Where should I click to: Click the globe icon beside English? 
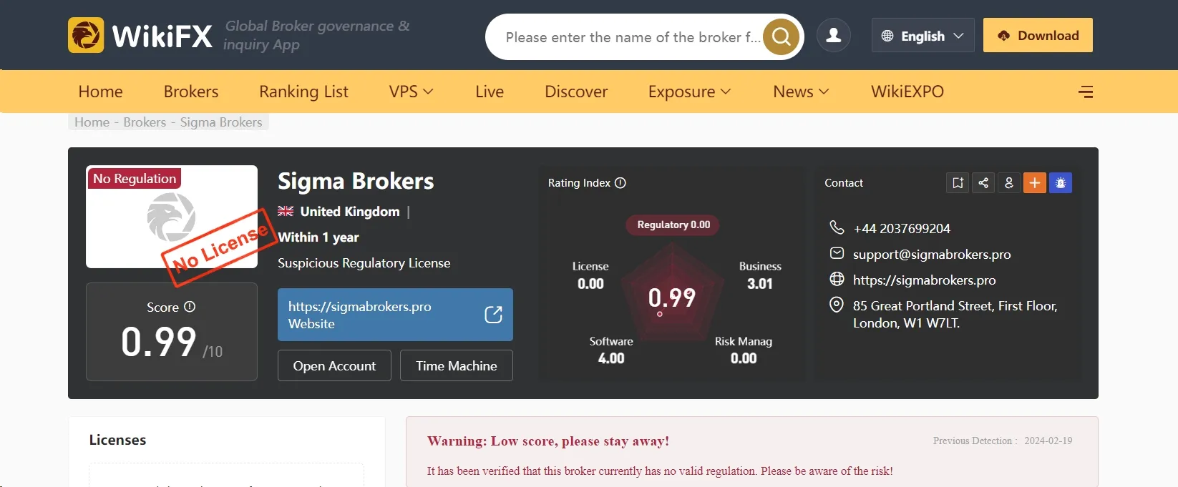(887, 36)
